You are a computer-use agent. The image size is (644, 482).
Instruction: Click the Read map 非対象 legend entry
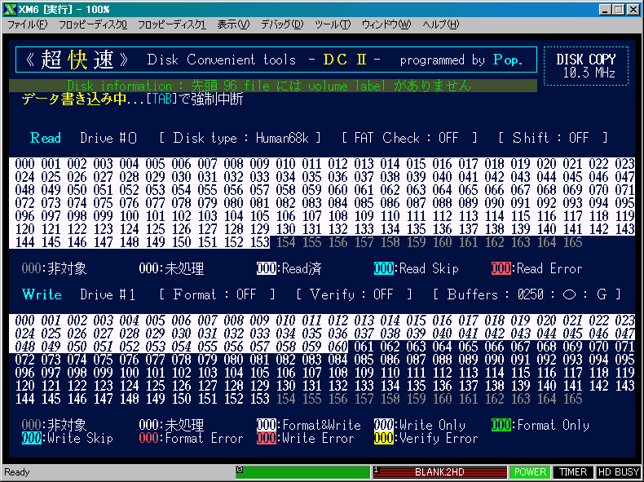click(x=55, y=268)
